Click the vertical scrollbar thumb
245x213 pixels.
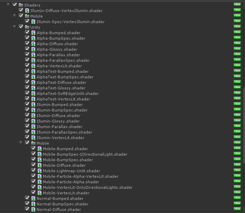(244, 126)
